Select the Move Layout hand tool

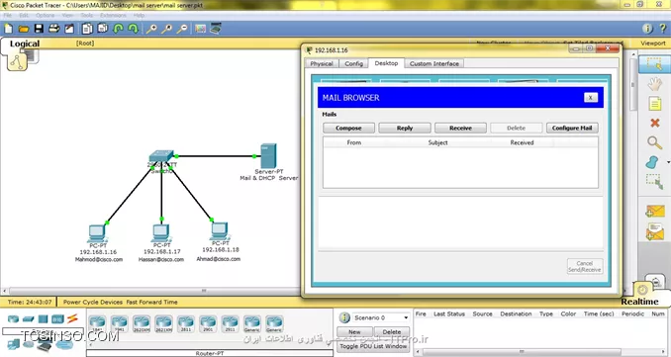pos(654,84)
